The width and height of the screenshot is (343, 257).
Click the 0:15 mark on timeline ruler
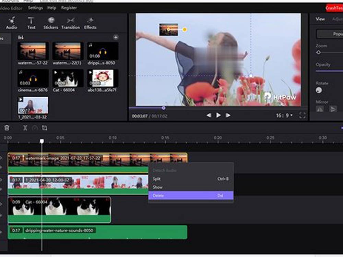coord(165,138)
